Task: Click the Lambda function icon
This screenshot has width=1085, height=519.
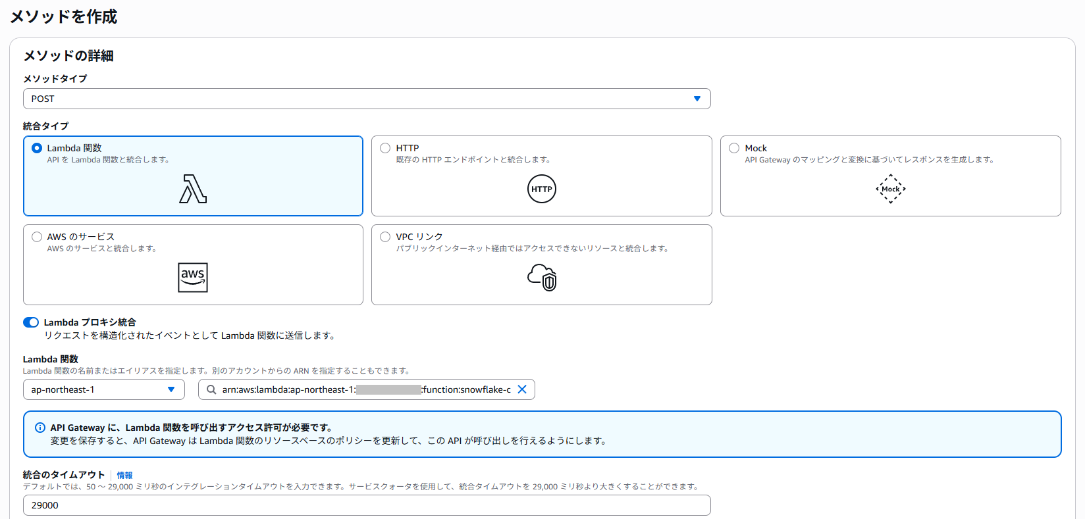Action: click(x=193, y=189)
